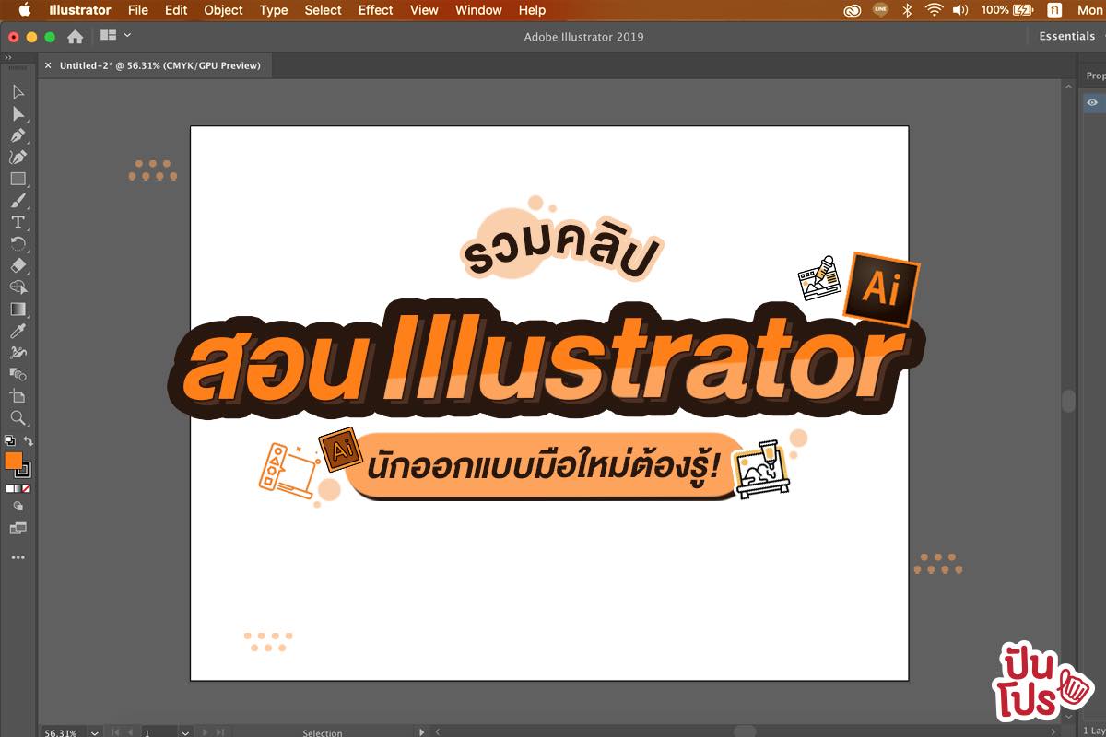Open the Type menu
Screen dimensions: 1106x737
(x=274, y=10)
